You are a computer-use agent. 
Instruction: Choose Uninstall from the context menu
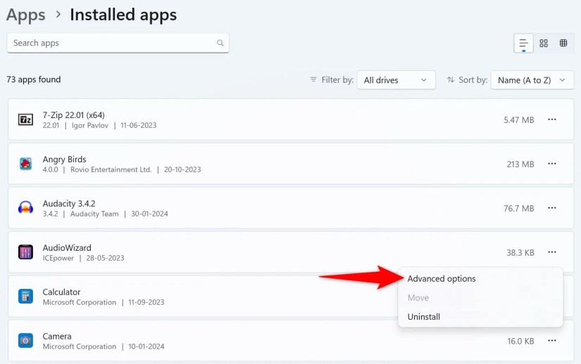click(x=424, y=317)
